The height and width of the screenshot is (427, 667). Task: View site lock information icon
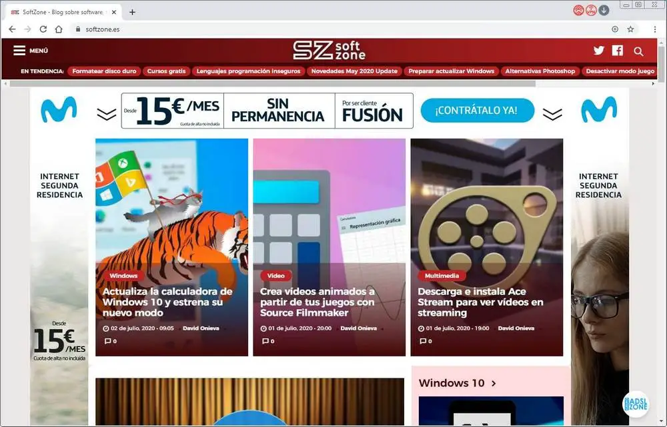[x=78, y=29]
